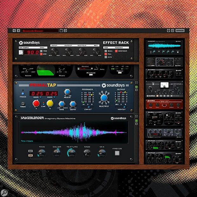The height and width of the screenshot is (197, 197).
Task: Click the Soundtoys logo on Effect Rack
Action: (29, 43)
